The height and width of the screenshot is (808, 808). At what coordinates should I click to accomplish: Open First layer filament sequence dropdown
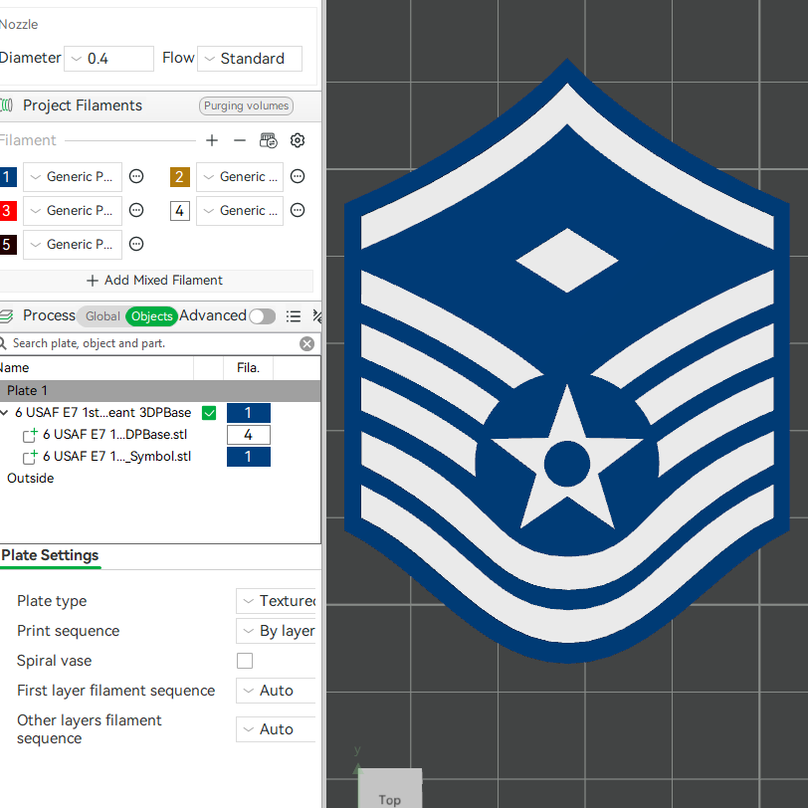[276, 691]
